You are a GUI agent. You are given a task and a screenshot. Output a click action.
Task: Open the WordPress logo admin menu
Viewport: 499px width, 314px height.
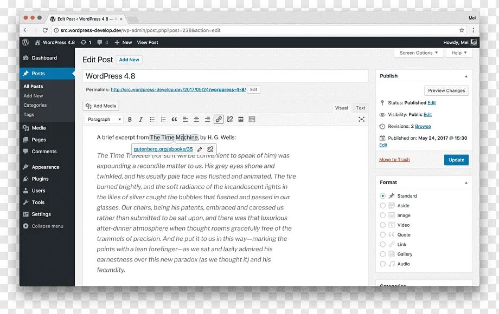[x=25, y=42]
